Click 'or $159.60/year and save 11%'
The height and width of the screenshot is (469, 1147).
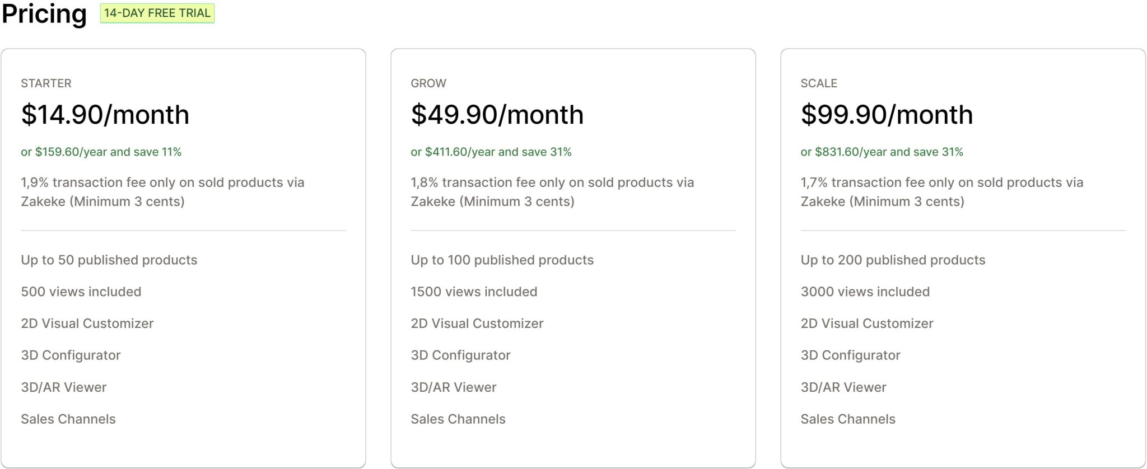point(101,152)
